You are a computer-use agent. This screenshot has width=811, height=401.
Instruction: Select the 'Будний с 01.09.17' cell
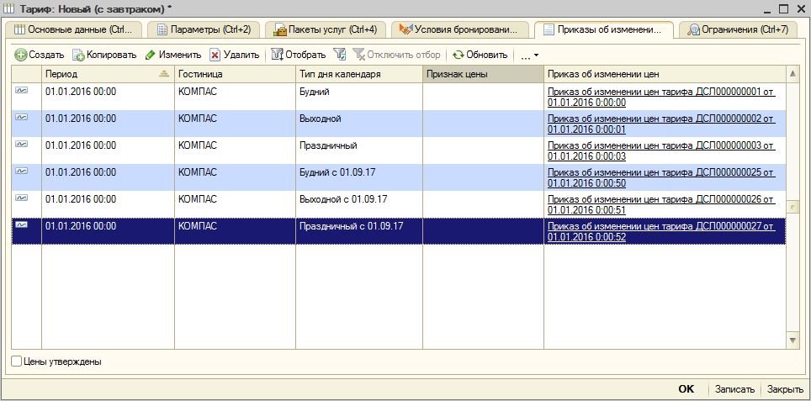(x=359, y=177)
